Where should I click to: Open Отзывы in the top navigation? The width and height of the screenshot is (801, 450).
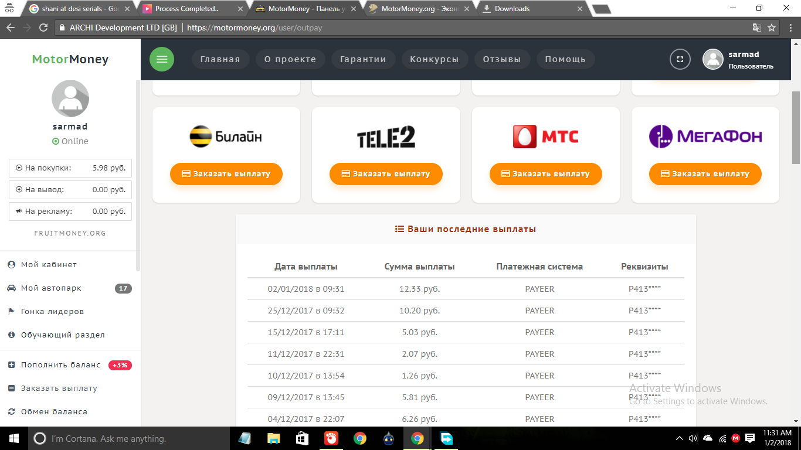(502, 59)
